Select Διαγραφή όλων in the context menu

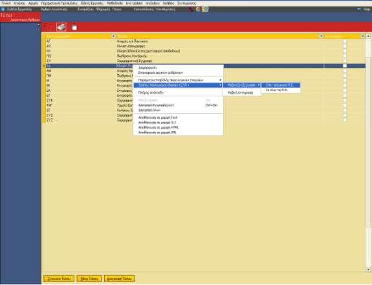[x=149, y=110]
